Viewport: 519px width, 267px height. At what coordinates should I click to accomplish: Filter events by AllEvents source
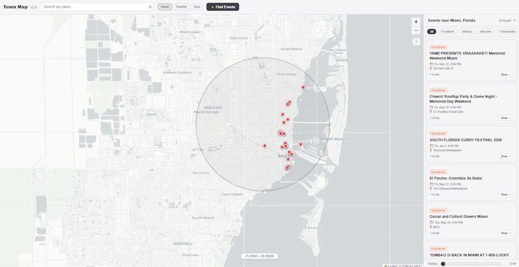coord(485,32)
